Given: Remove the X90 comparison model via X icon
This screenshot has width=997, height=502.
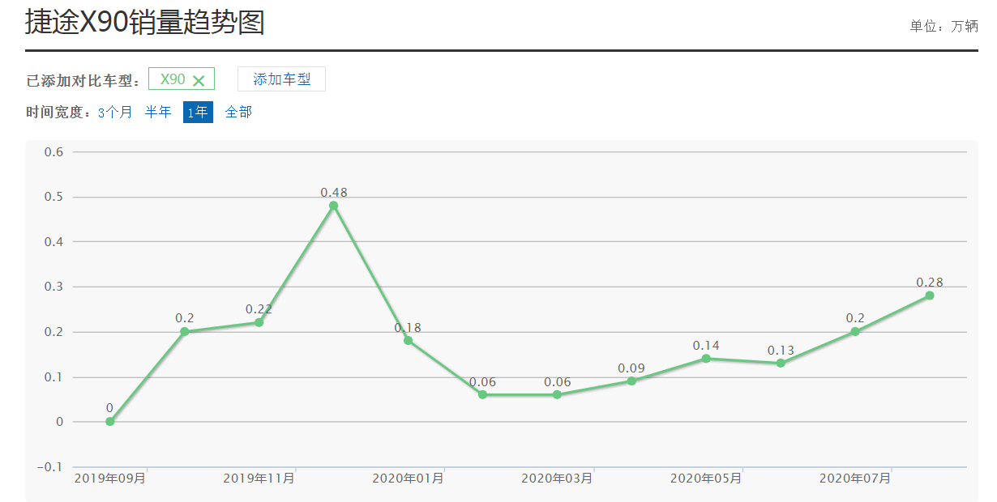Looking at the screenshot, I should (x=199, y=80).
